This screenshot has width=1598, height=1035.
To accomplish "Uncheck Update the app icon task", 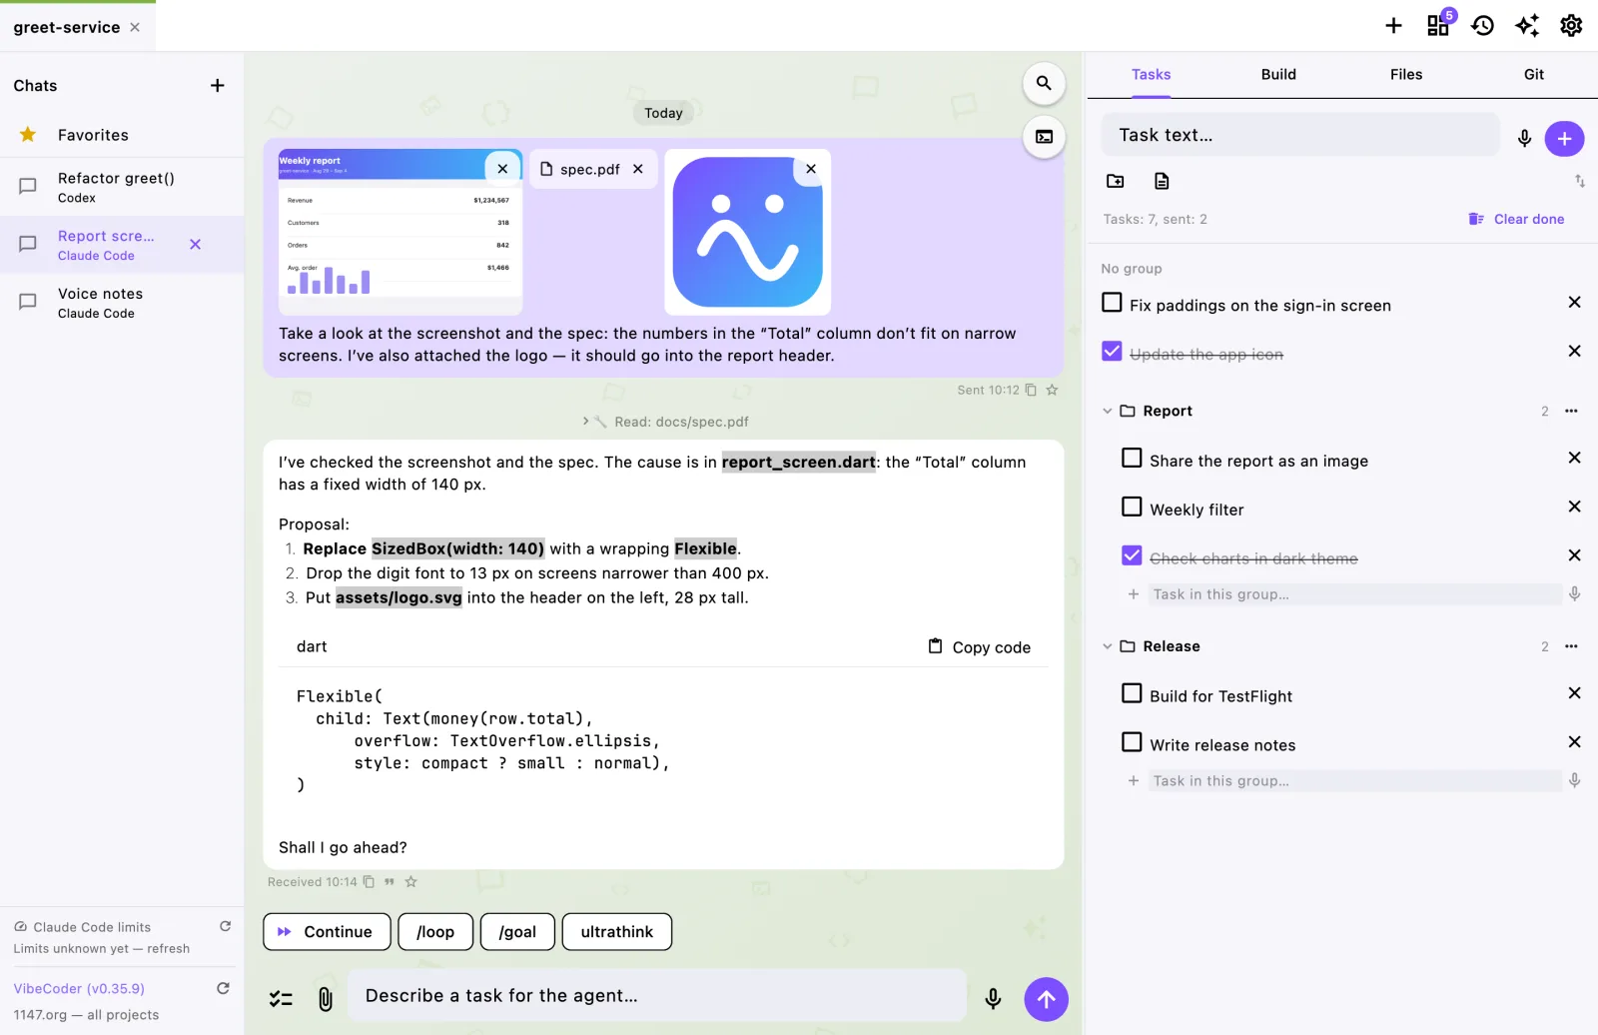I will coord(1112,352).
